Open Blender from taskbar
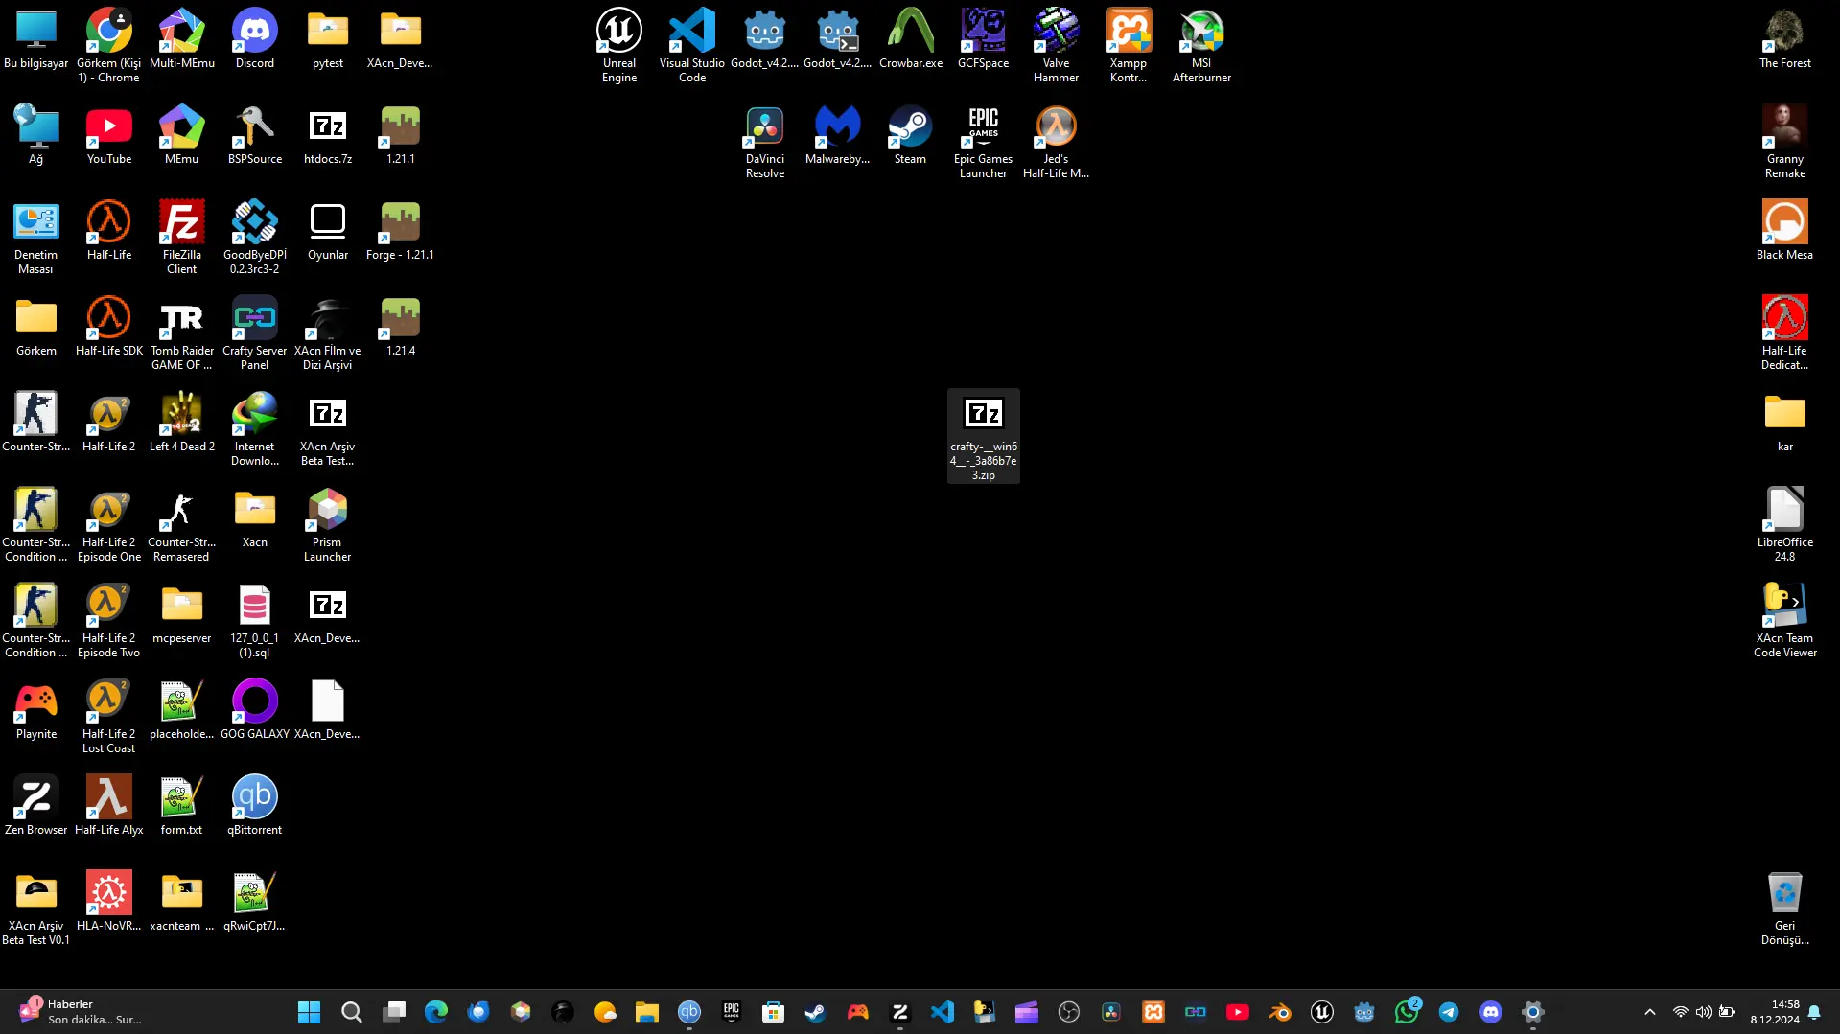1840x1034 pixels. (1279, 1012)
